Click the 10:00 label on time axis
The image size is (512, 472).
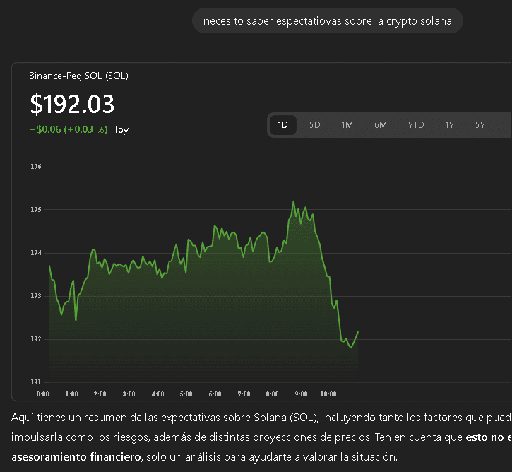tap(328, 394)
